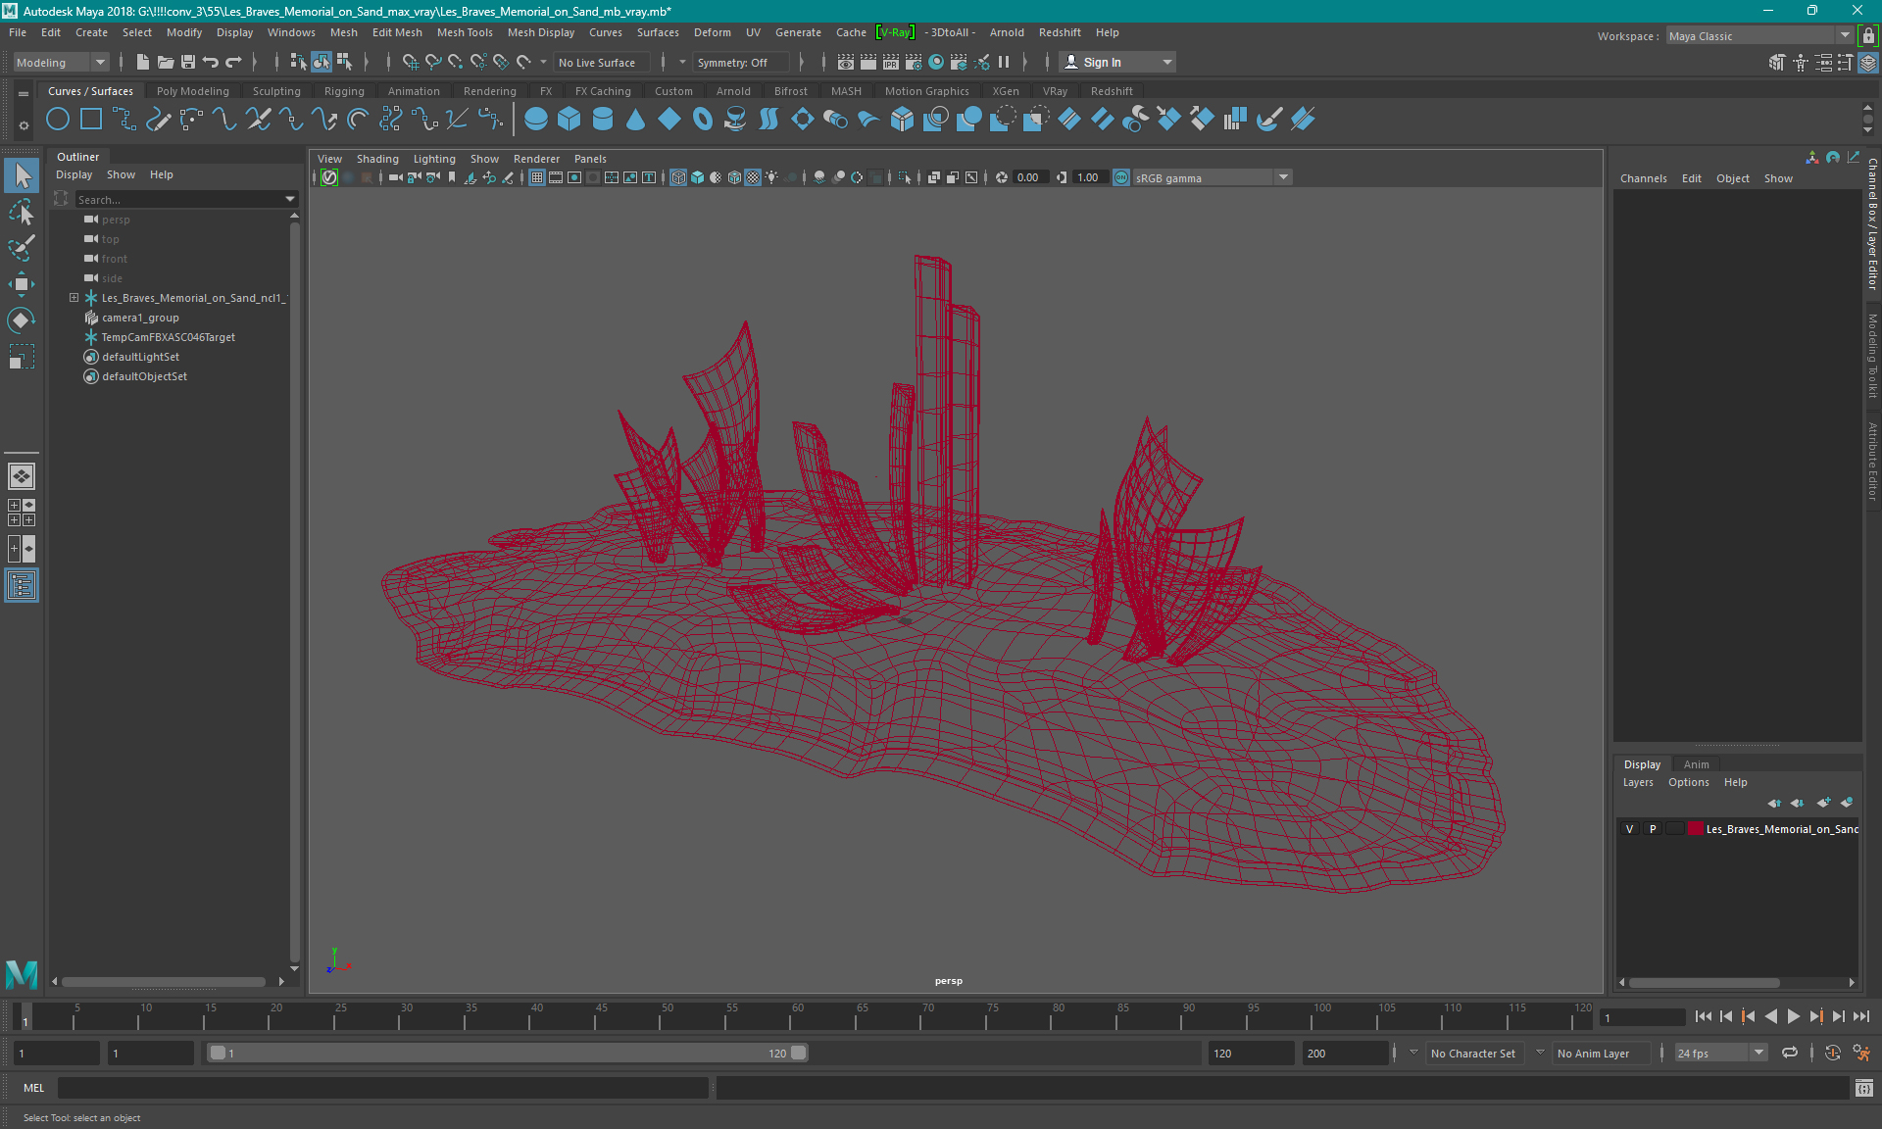Open the Mesh Tools menu

pos(464,32)
